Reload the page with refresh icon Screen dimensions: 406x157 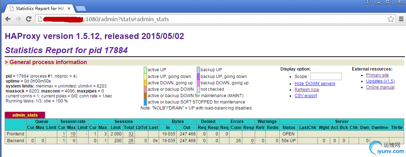[28, 19]
